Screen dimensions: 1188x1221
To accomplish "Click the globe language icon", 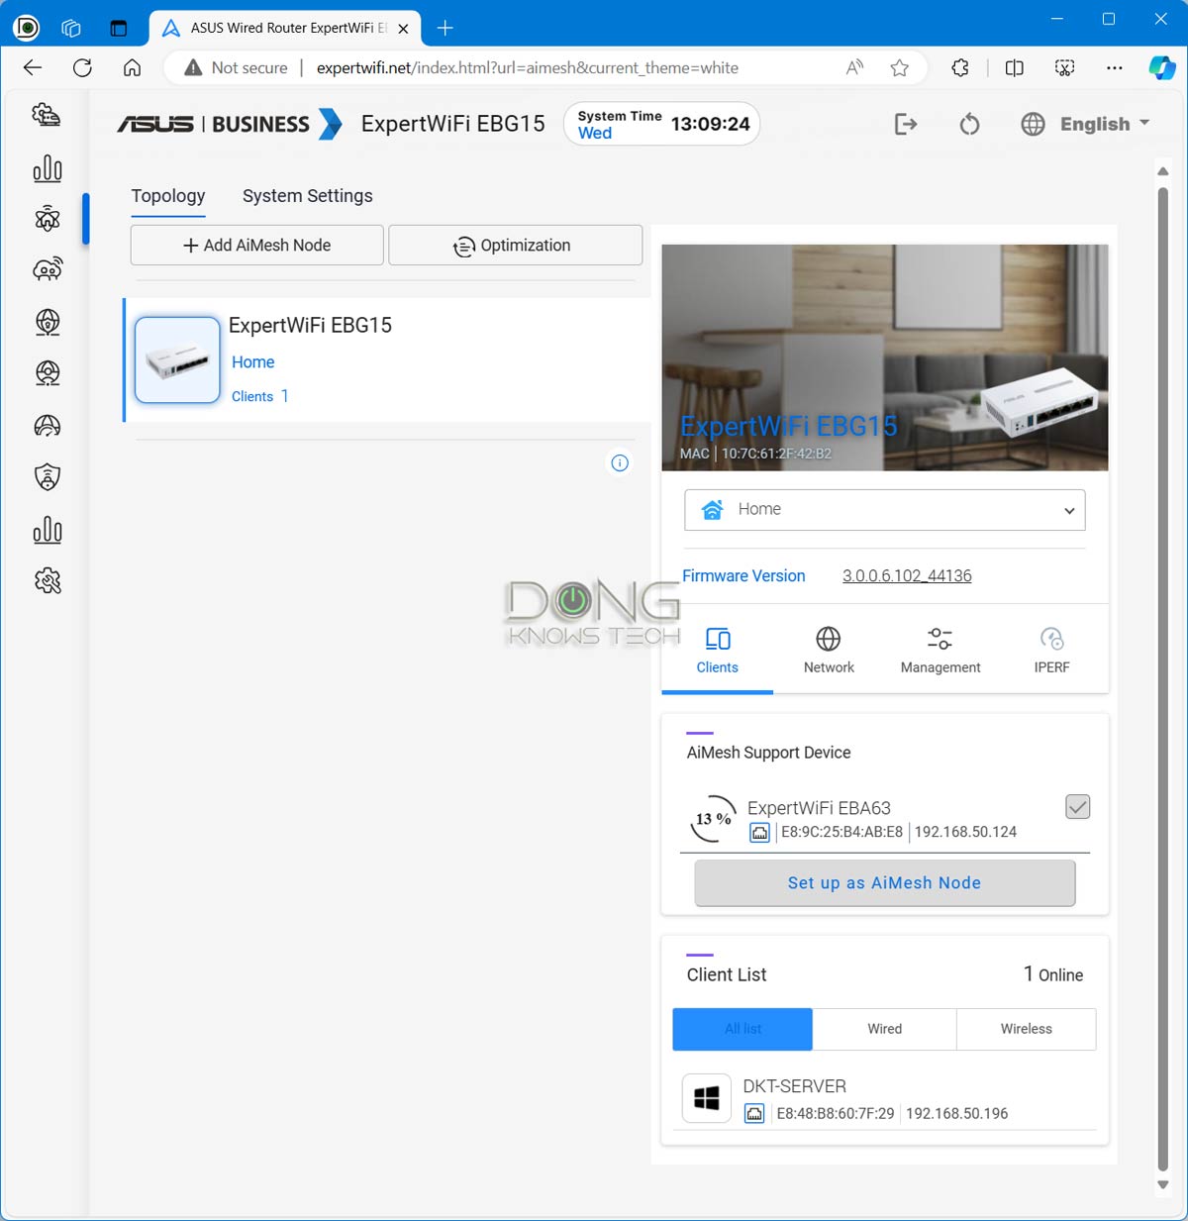I will tap(1033, 124).
